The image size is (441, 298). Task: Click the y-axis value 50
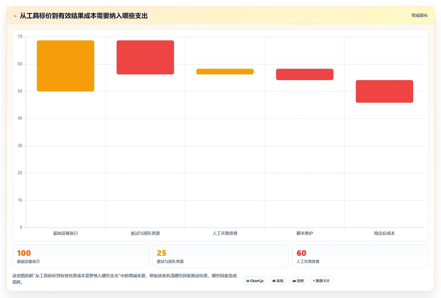click(x=20, y=91)
